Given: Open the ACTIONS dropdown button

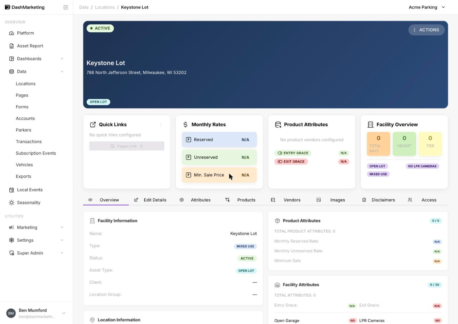Looking at the screenshot, I should point(426,30).
